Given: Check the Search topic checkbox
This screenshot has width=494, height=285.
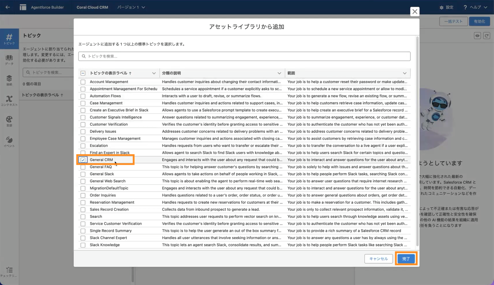Looking at the screenshot, I should (x=83, y=217).
